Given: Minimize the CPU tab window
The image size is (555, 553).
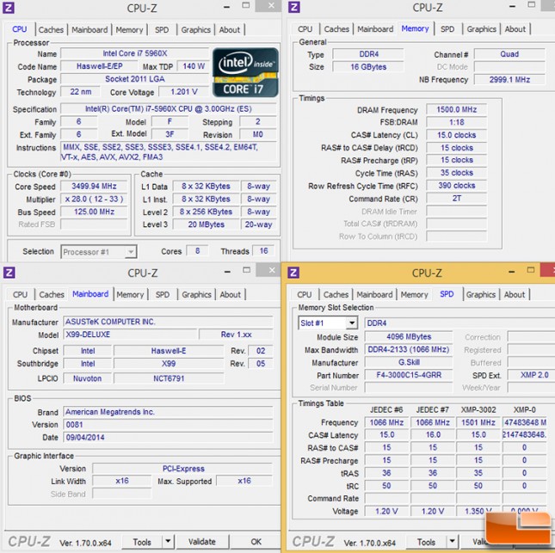Looking at the screenshot, I should pos(226,7).
